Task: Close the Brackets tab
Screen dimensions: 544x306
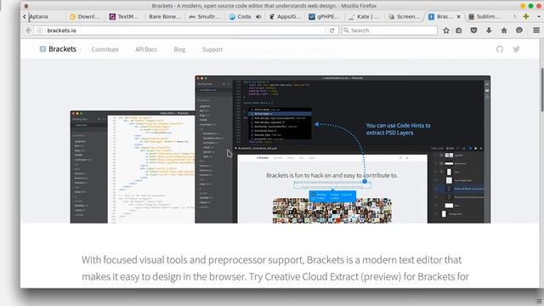Action: (459, 17)
